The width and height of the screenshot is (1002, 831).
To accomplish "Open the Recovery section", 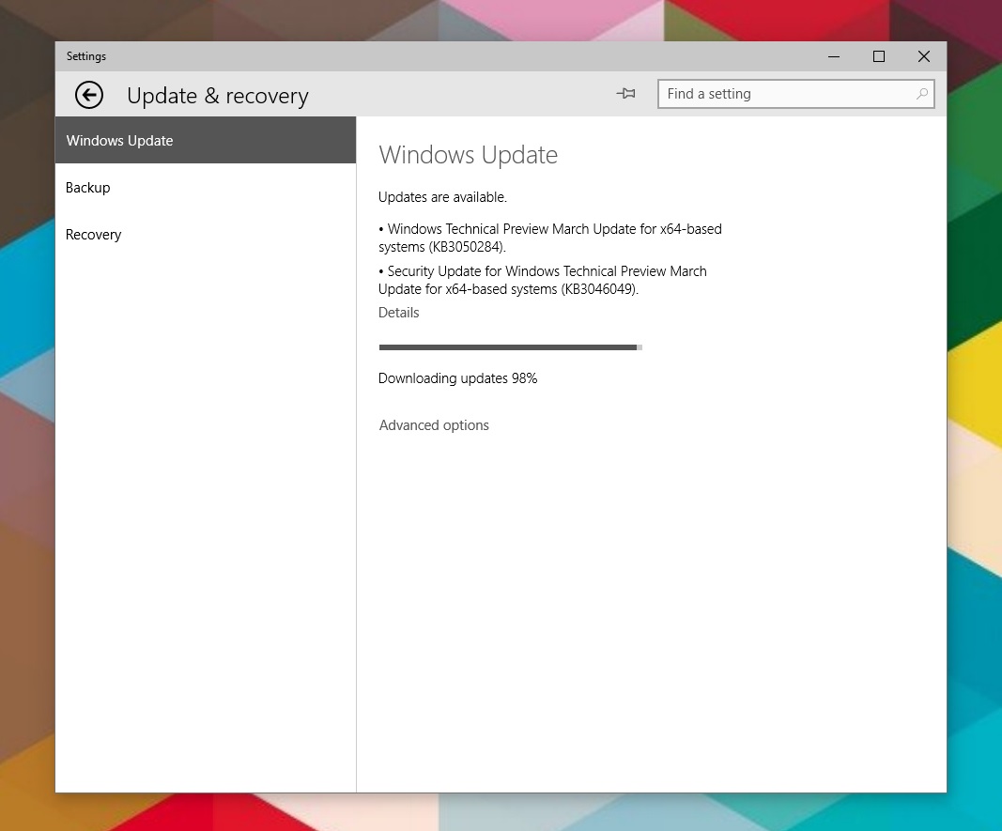I will [205, 235].
